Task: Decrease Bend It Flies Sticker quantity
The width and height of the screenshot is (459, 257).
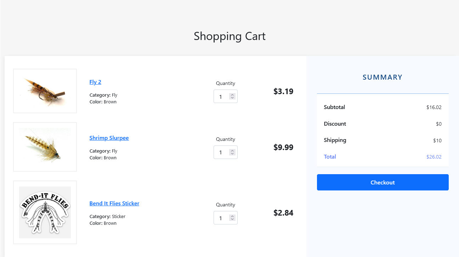Action: click(x=232, y=219)
